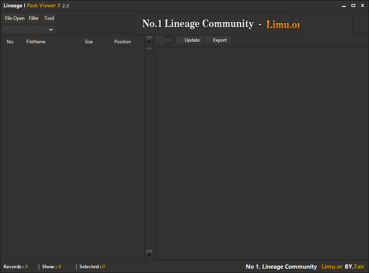Click the Filler button
Screen dimensions: 369x273
point(33,18)
